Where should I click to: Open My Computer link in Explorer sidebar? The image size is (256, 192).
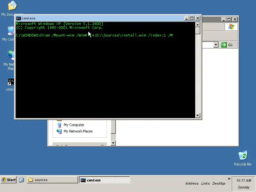click(74, 125)
